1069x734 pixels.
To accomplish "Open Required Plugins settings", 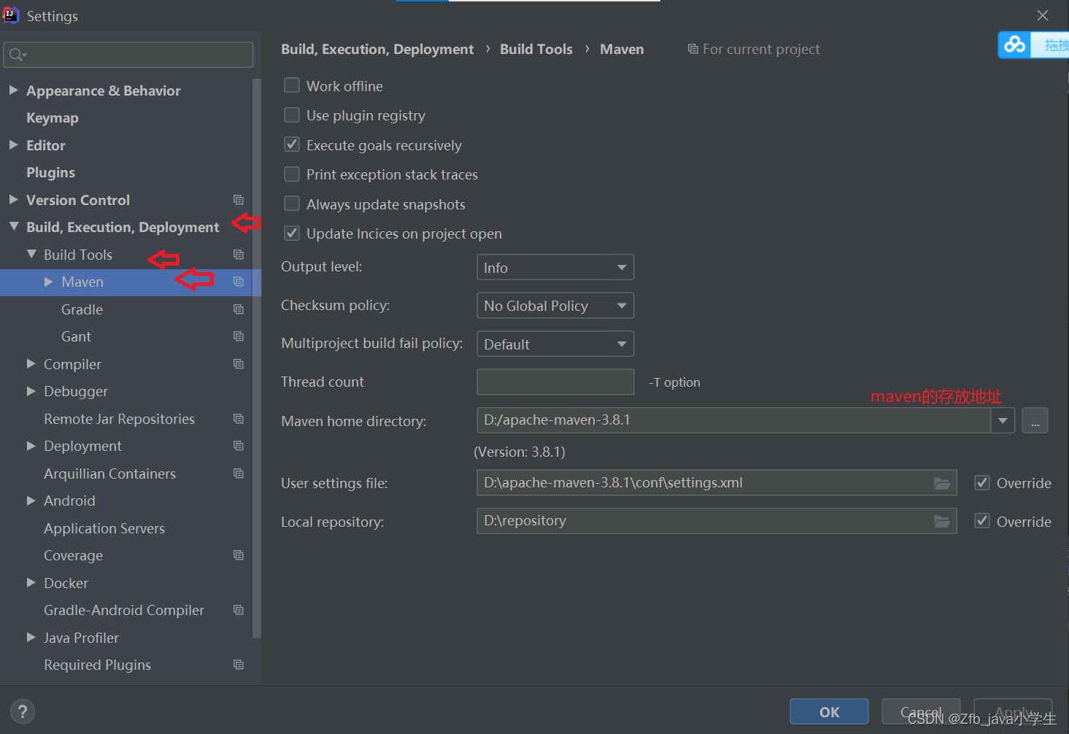I will click(x=97, y=665).
